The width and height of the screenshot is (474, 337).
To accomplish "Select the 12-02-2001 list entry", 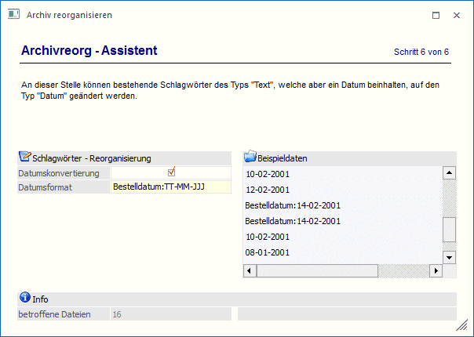I will pyautogui.click(x=268, y=190).
